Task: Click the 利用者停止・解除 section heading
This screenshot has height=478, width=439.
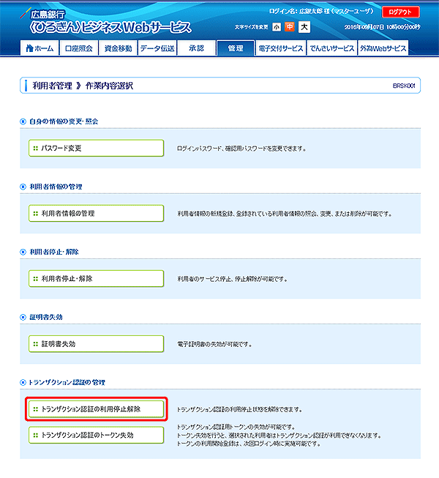Action: click(x=54, y=252)
